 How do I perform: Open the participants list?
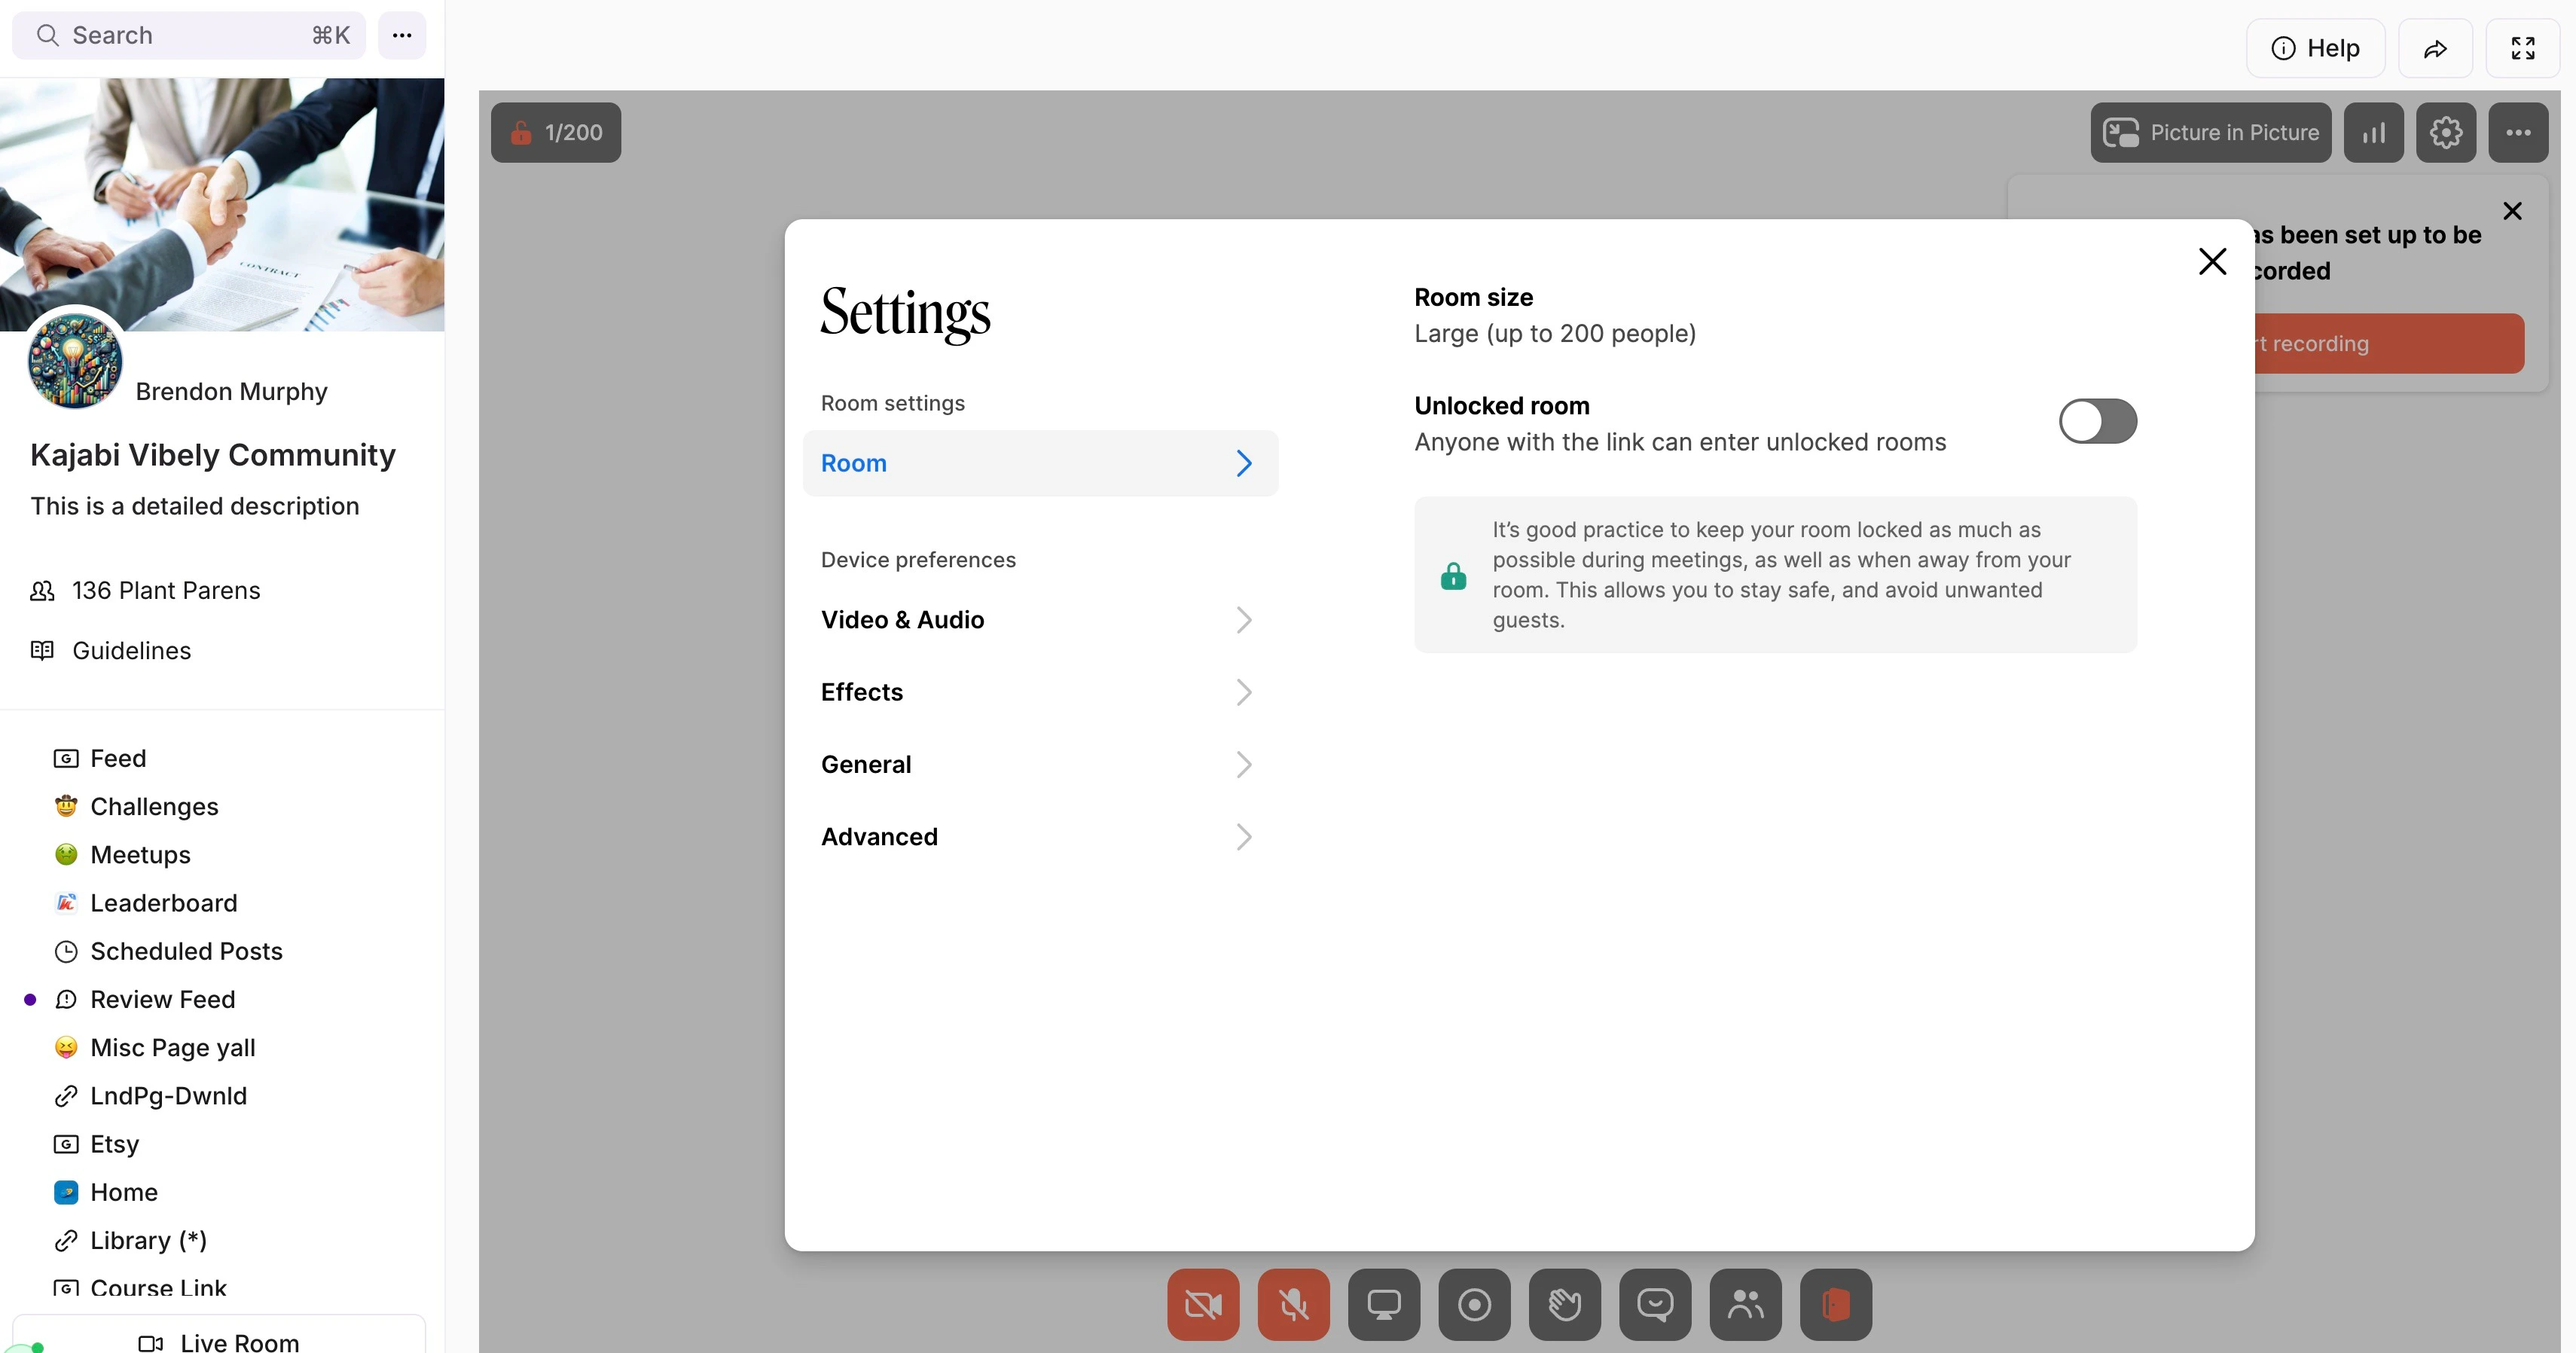pyautogui.click(x=1745, y=1304)
